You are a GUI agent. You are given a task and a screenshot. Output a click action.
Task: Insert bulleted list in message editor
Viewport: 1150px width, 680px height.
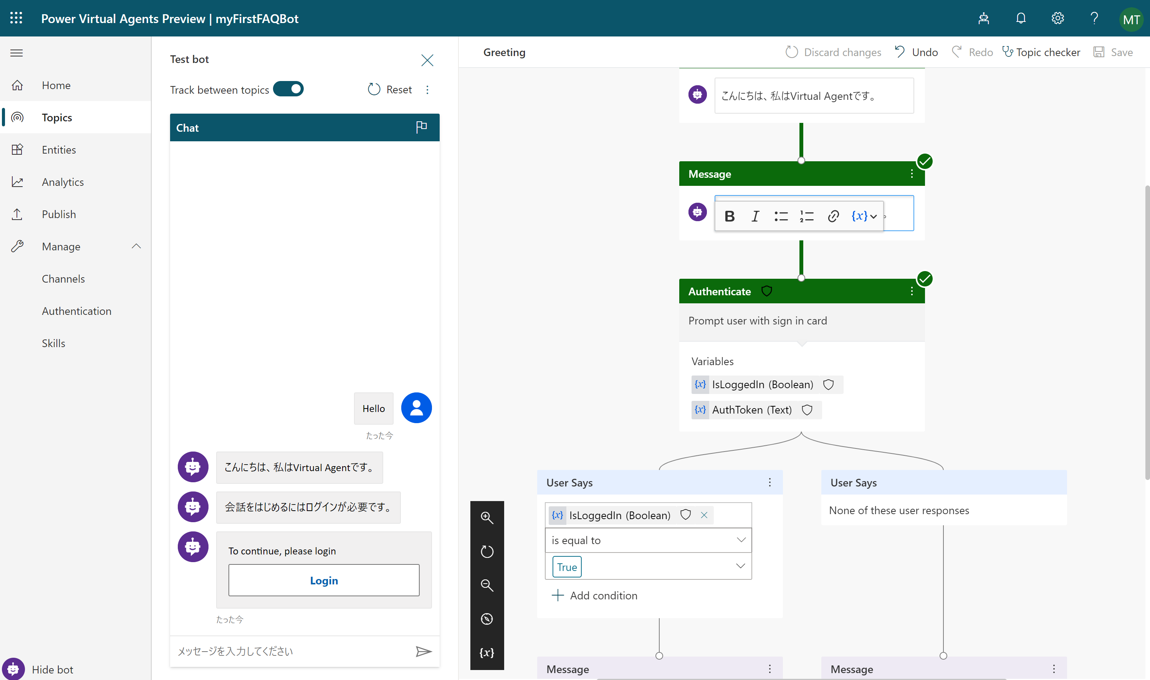[781, 216]
